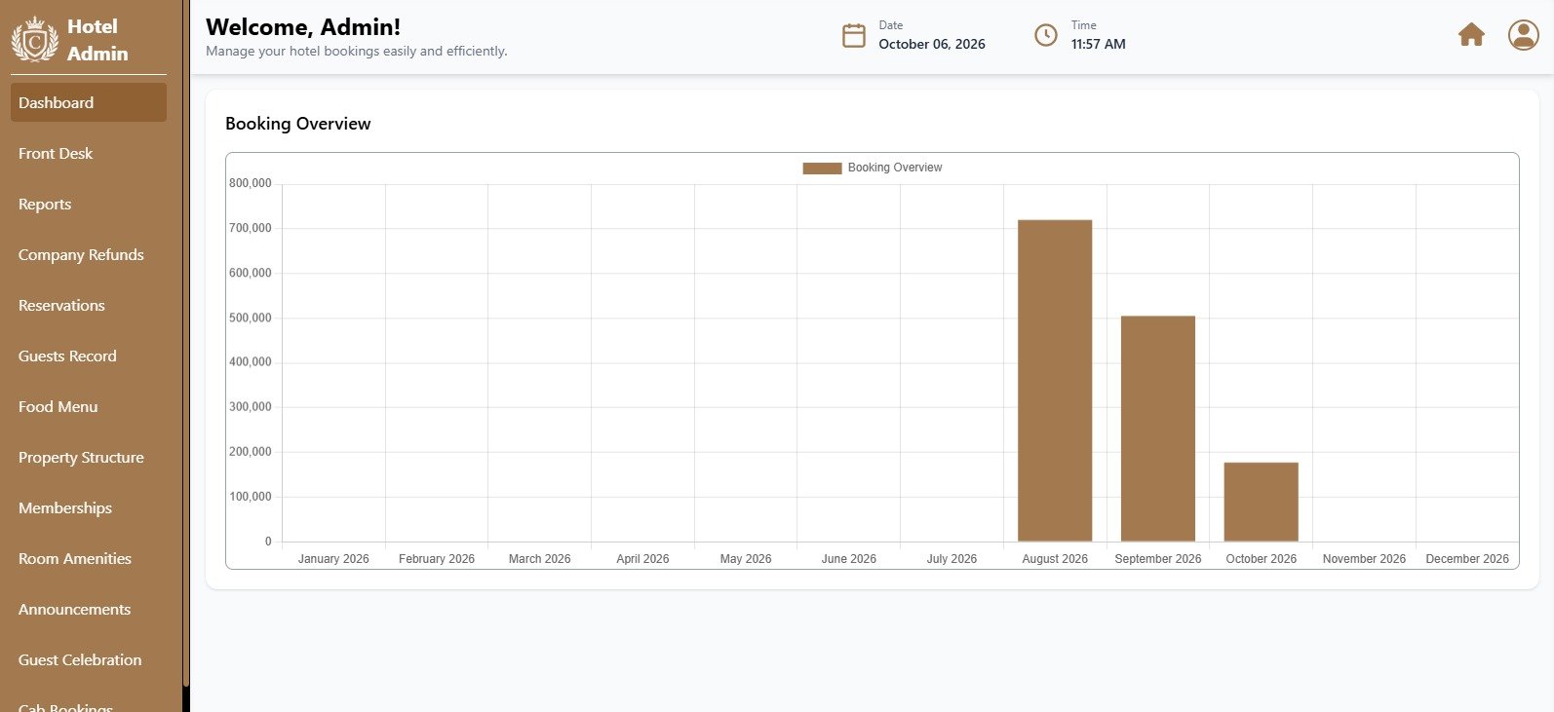Click the Hotel Admin title text

pyautogui.click(x=97, y=40)
